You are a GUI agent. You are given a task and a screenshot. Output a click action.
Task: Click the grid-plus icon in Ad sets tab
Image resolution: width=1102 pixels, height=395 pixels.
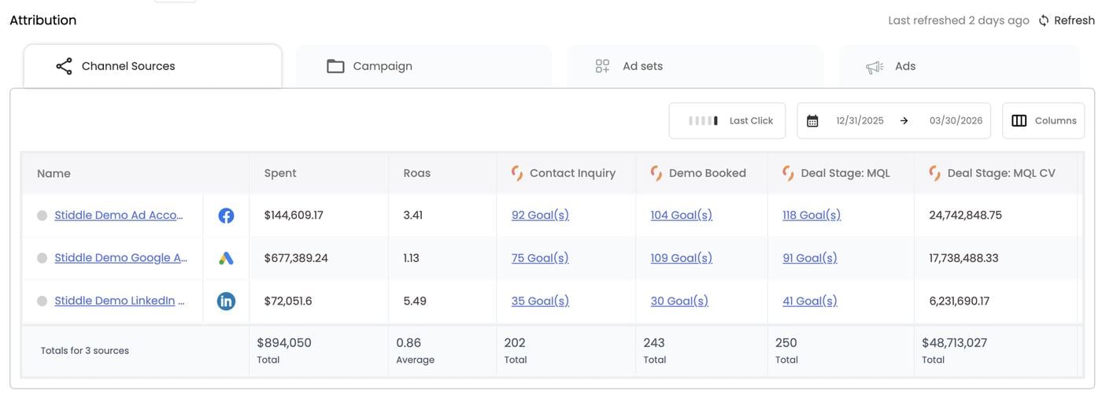[602, 66]
